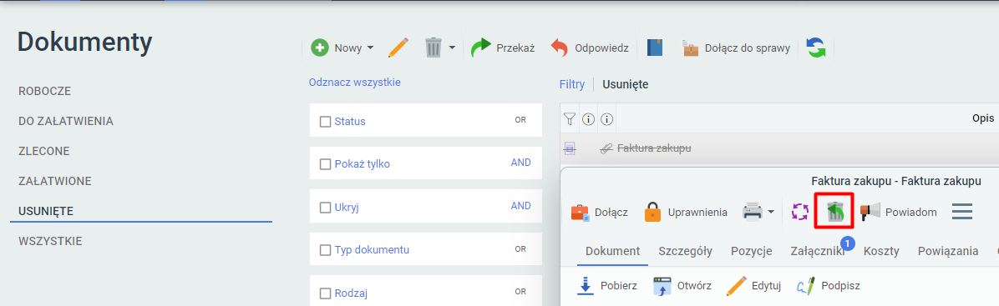This screenshot has width=999, height=306.
Task: Open the hamburger menu icon
Action: tap(962, 213)
